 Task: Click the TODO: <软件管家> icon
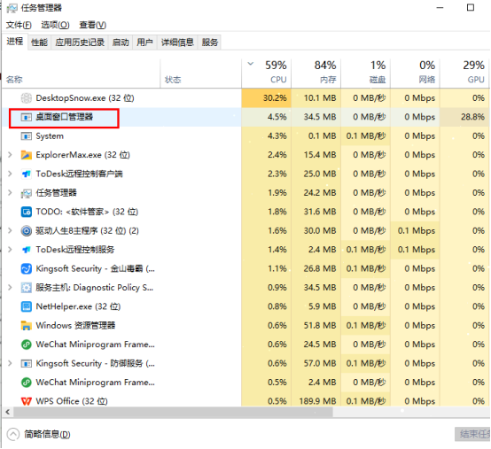[x=27, y=213]
